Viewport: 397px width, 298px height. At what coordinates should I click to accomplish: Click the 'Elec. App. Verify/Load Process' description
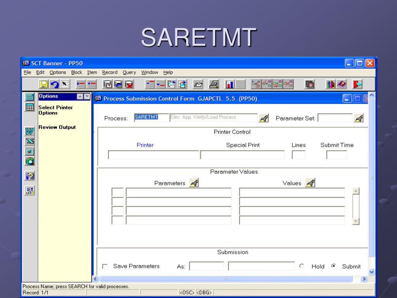pos(214,117)
